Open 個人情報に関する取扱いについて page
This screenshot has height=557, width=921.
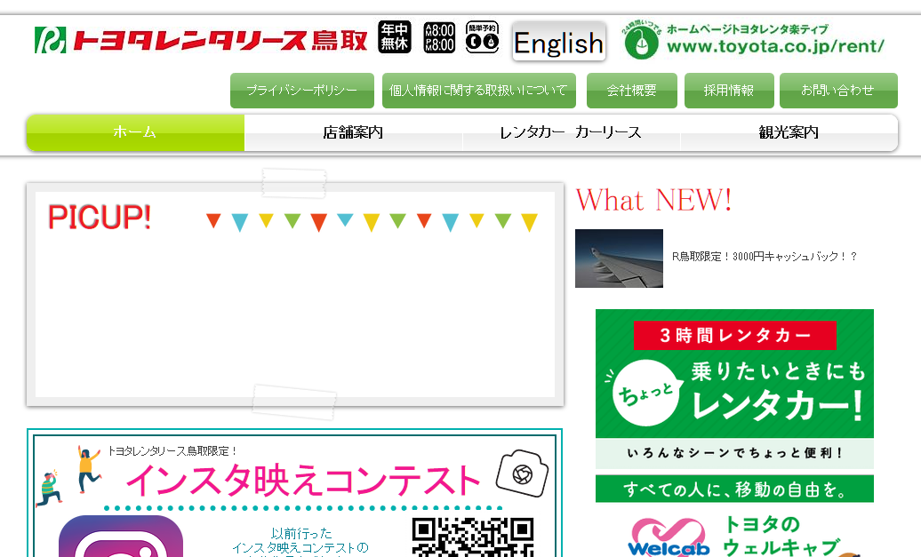[478, 91]
